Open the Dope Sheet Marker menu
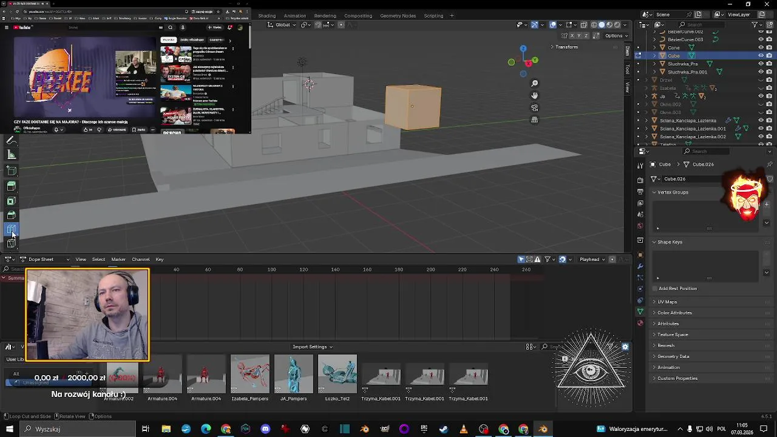777x437 pixels. (118, 259)
